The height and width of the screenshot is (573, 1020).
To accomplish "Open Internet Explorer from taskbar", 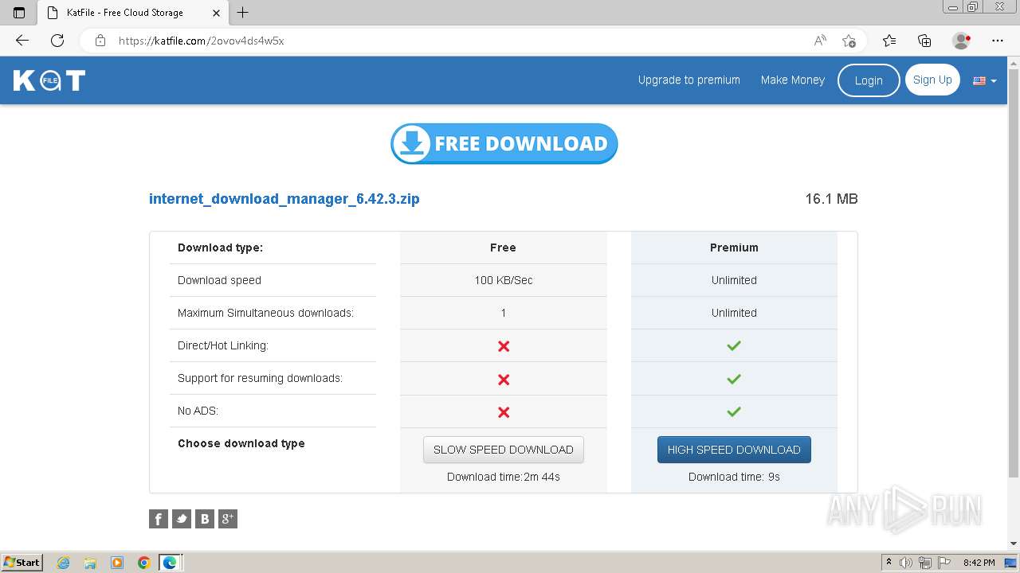I will pyautogui.click(x=64, y=563).
